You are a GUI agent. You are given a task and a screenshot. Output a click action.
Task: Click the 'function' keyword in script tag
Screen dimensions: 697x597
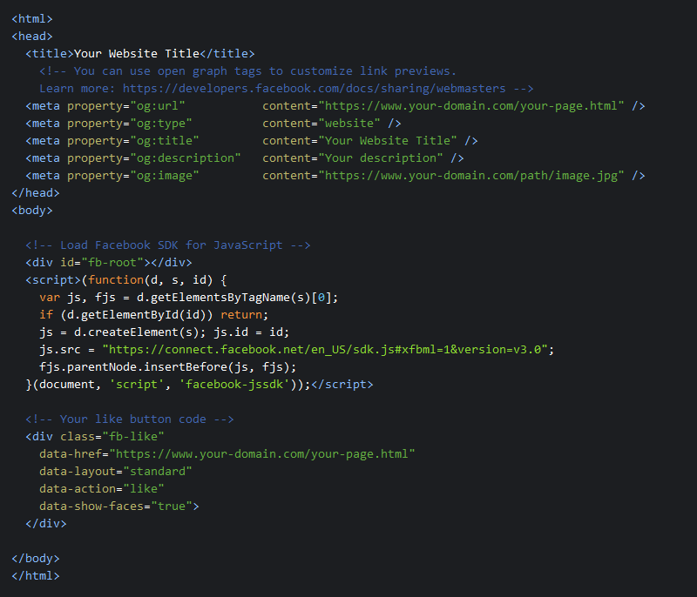pos(116,280)
